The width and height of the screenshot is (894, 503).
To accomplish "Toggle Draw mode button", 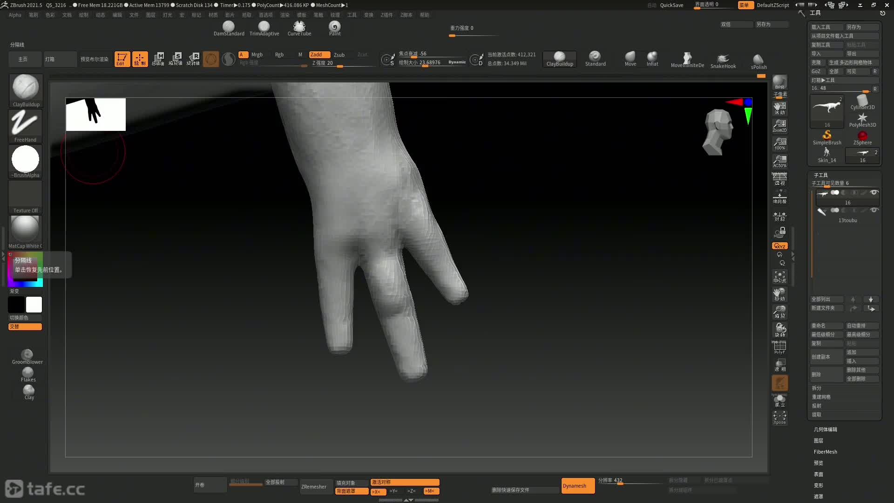I will (140, 59).
